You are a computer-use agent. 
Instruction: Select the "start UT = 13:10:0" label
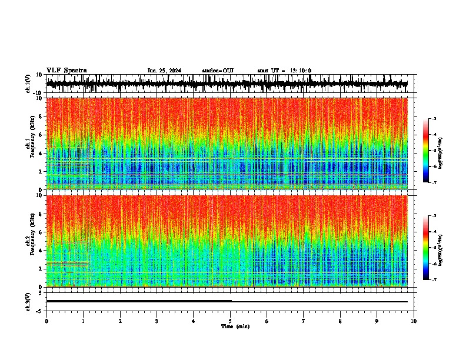point(284,71)
